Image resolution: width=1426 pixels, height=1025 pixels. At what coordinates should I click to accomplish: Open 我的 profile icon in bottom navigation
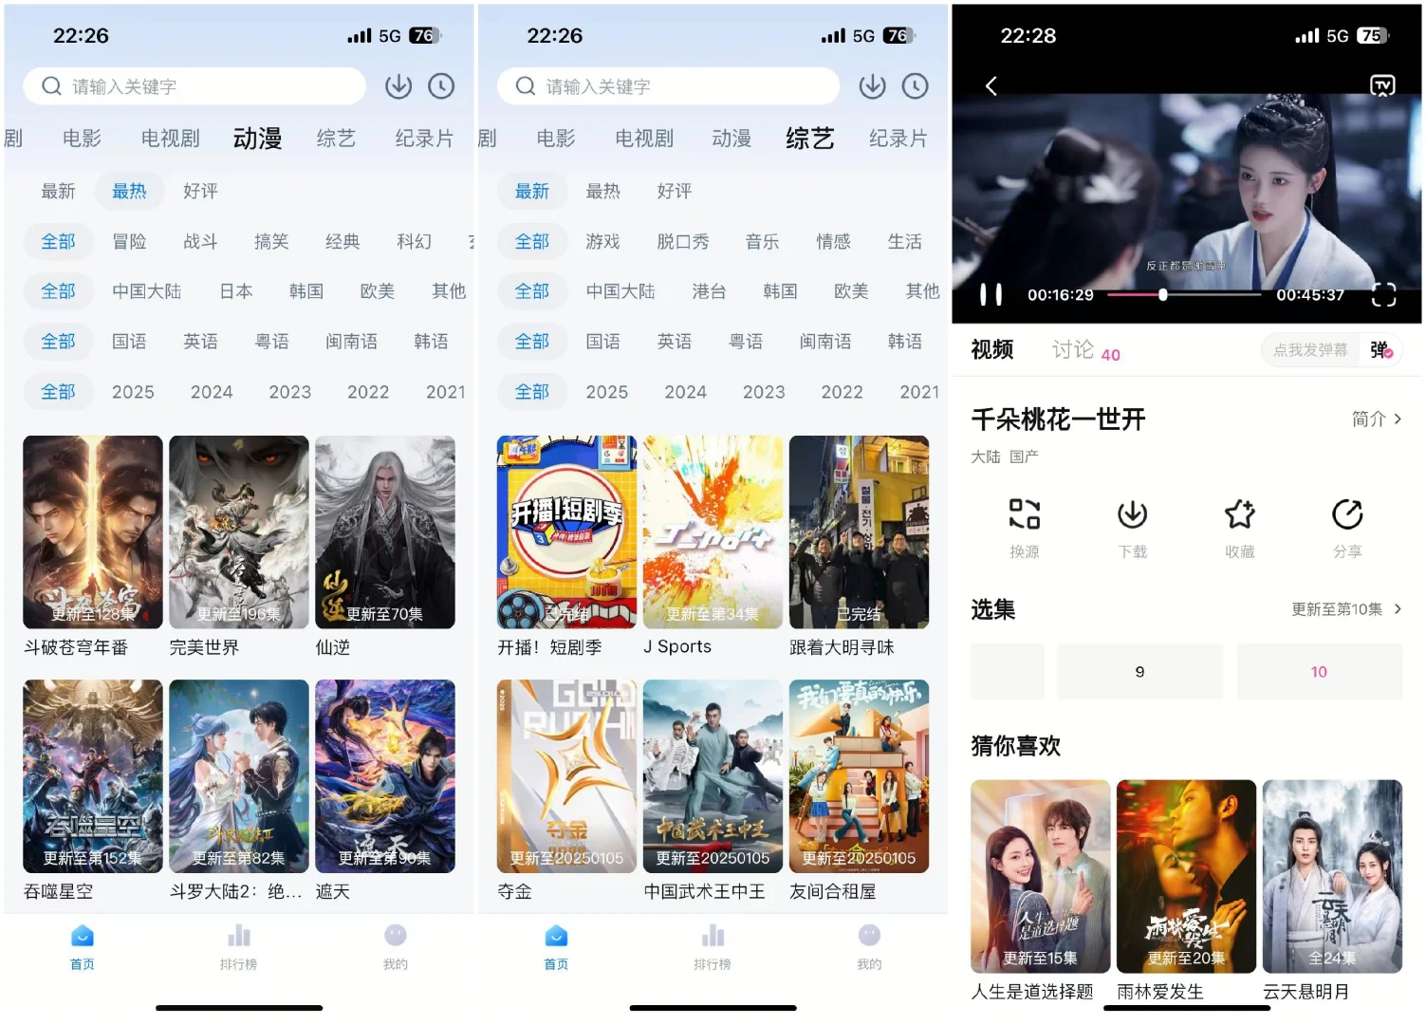[x=395, y=944]
